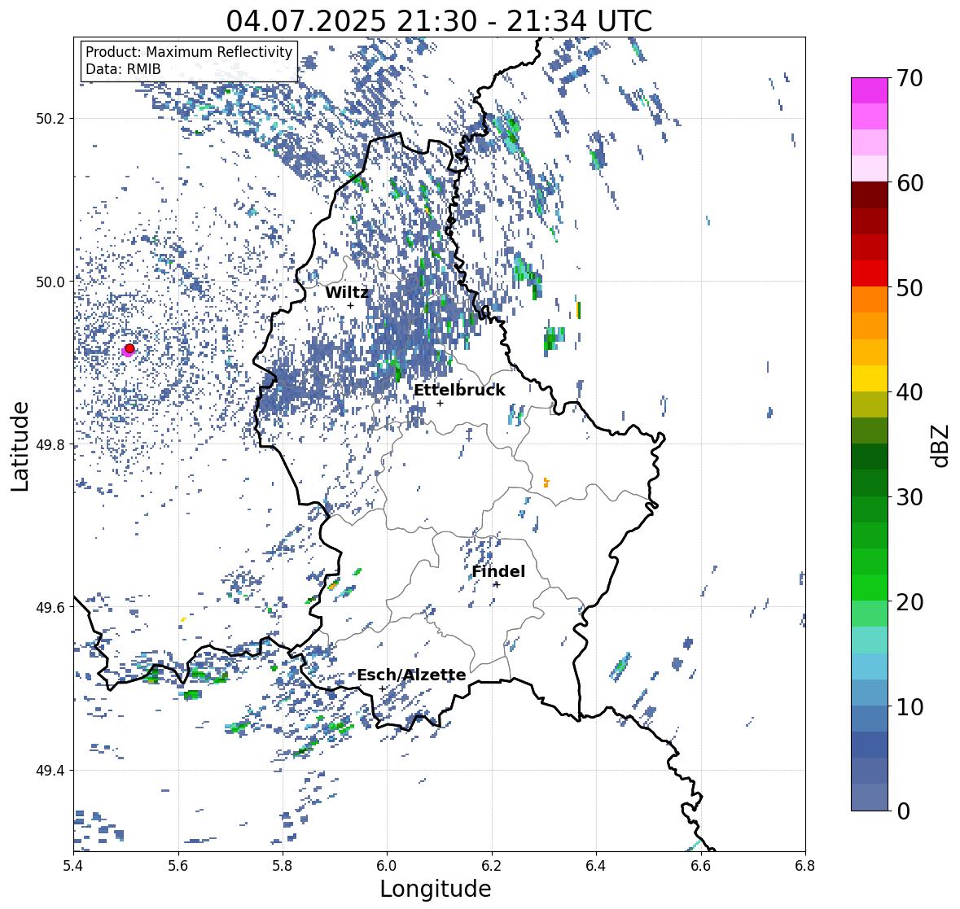Pick the yellow colorbar segment above 40
The height and width of the screenshot is (909, 960).
pos(870,378)
